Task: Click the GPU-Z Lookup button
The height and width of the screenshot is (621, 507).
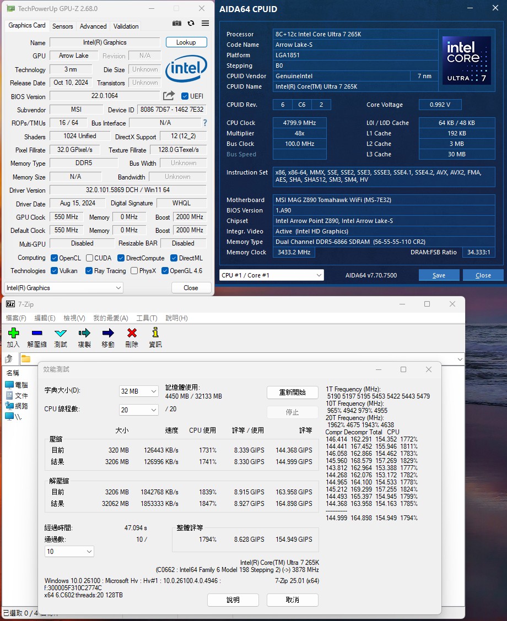Action: coord(186,42)
